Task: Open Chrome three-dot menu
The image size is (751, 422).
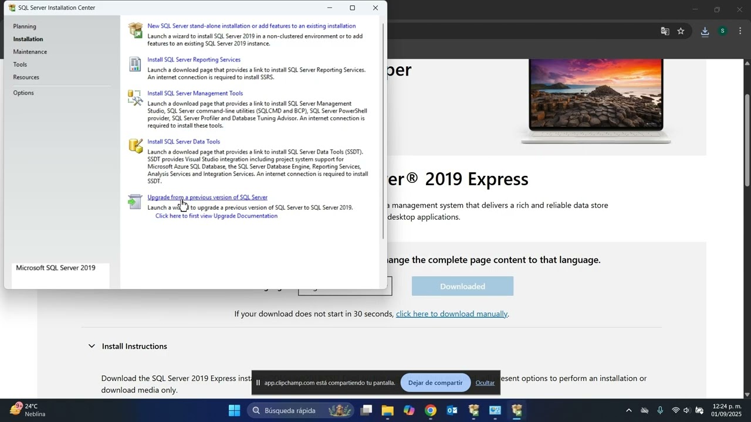Action: coord(740,31)
